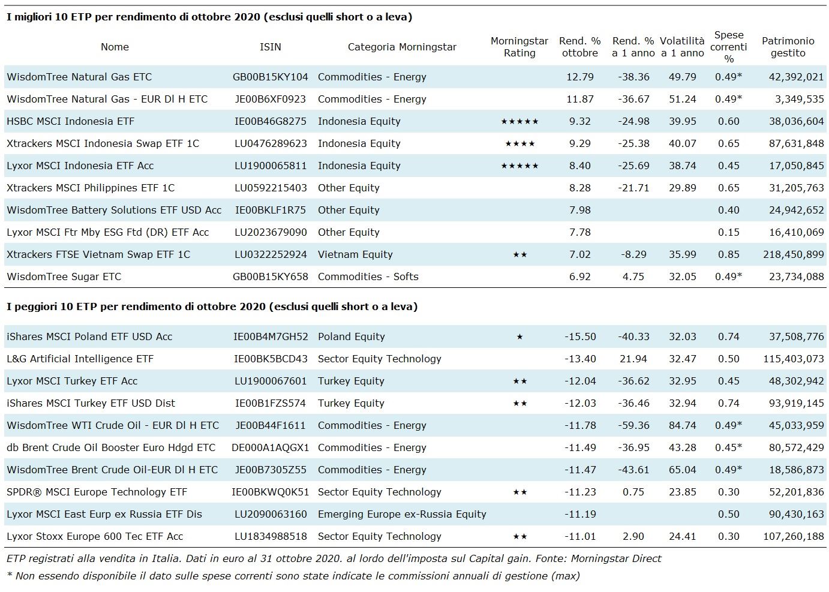Click the "Nome" column header
Image resolution: width=829 pixels, height=592 pixels.
[115, 47]
